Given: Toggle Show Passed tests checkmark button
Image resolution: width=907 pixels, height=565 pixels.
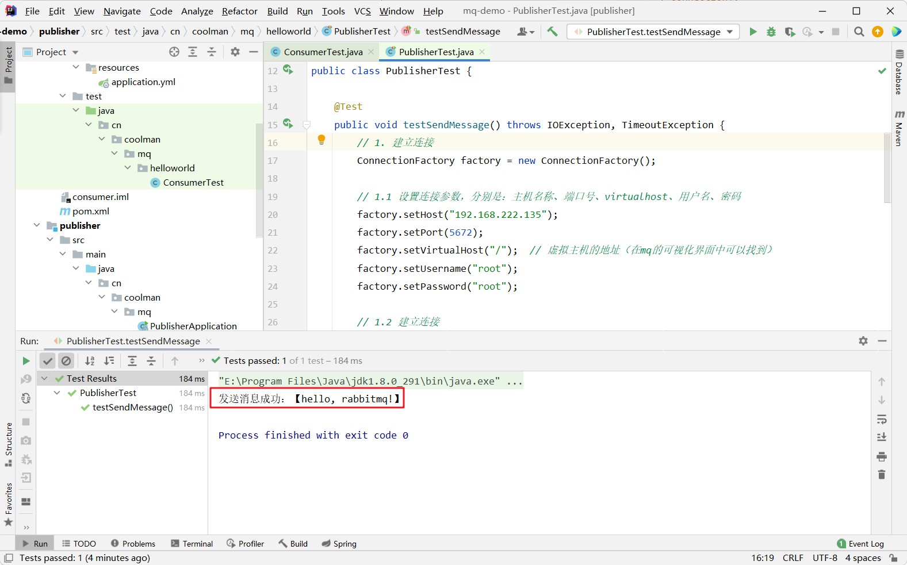Looking at the screenshot, I should click(48, 361).
